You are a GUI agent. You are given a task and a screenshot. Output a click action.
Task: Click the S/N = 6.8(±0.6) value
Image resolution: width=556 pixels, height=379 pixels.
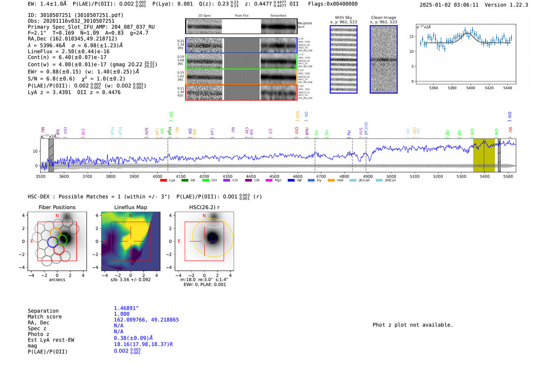[x=51, y=79]
